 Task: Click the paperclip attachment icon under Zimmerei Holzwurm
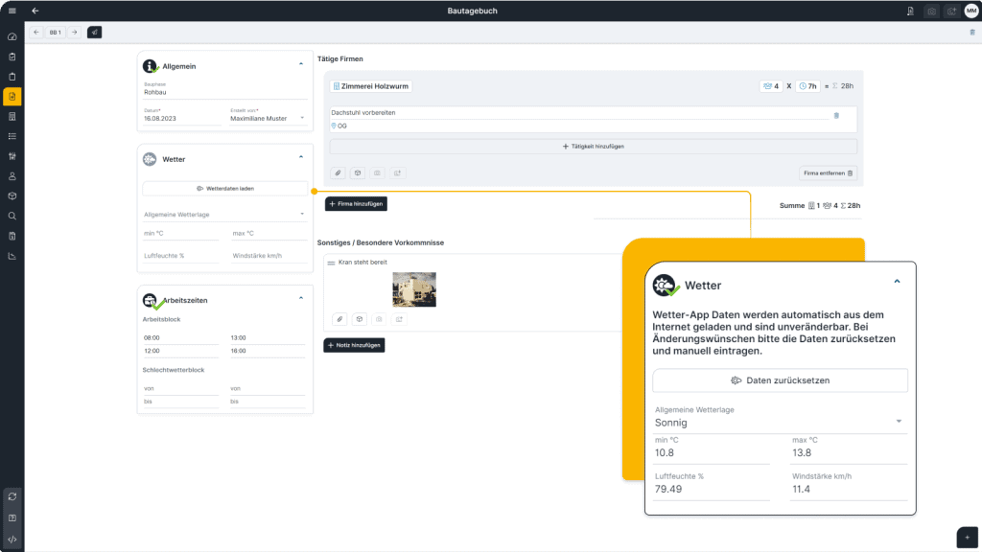(x=339, y=172)
